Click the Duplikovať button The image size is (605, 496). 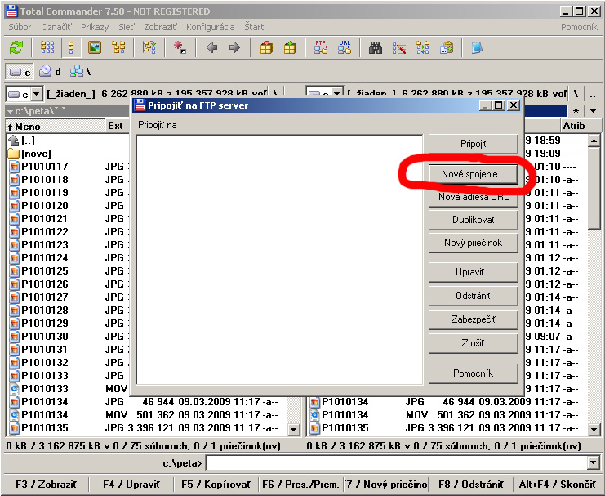(x=473, y=220)
